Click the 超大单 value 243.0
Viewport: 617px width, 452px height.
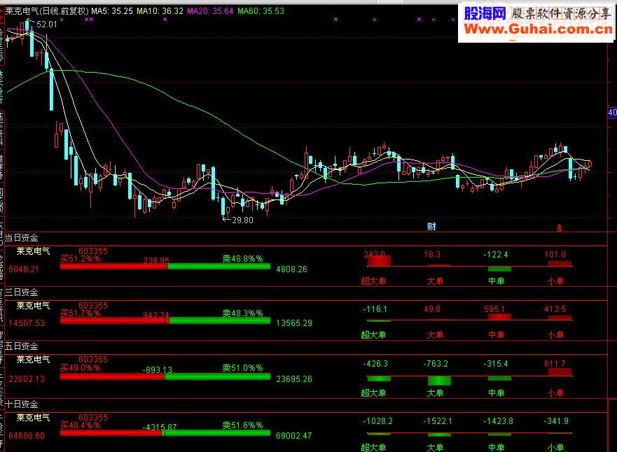point(375,254)
